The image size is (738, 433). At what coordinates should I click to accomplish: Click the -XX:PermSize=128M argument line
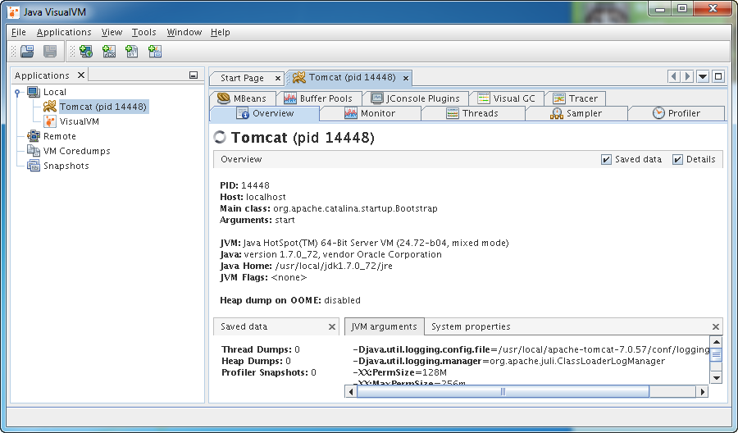click(399, 373)
